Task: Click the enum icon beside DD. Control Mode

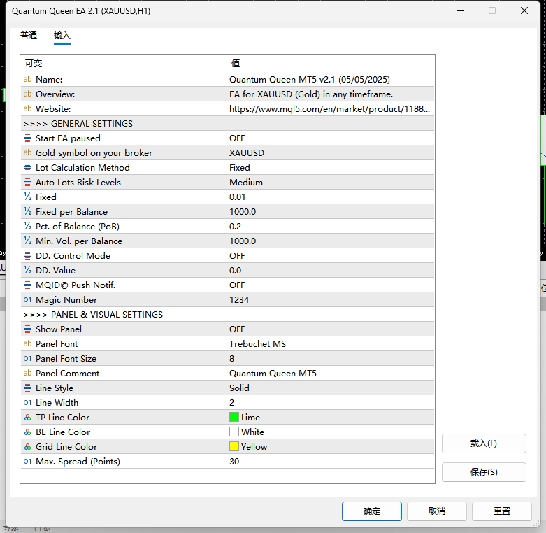Action: click(x=27, y=256)
